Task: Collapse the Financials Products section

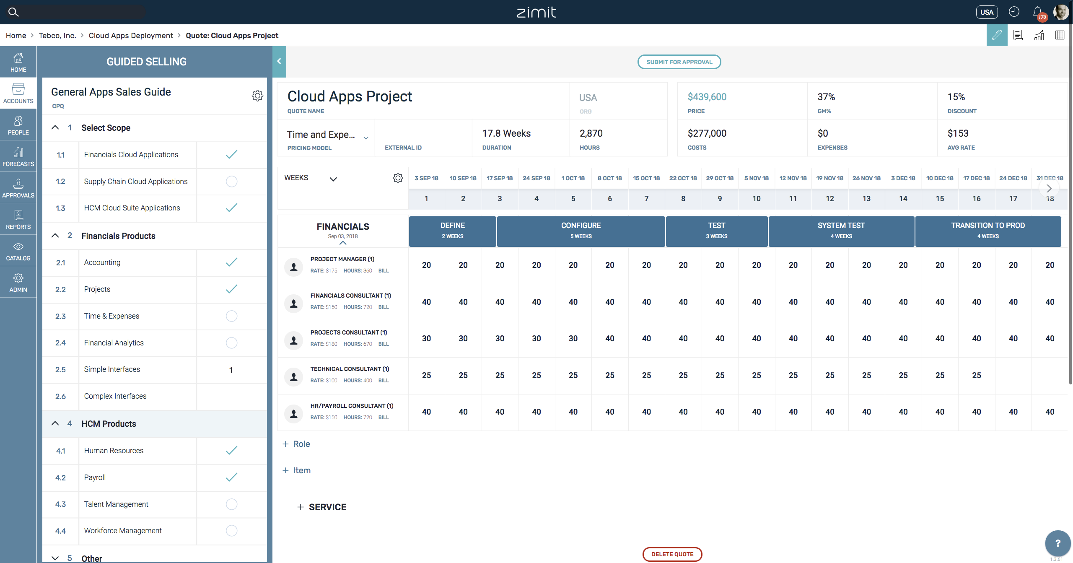Action: [x=55, y=236]
